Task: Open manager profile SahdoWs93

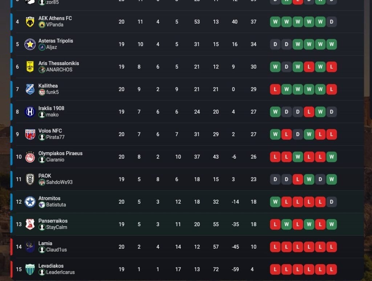Action: [59, 182]
